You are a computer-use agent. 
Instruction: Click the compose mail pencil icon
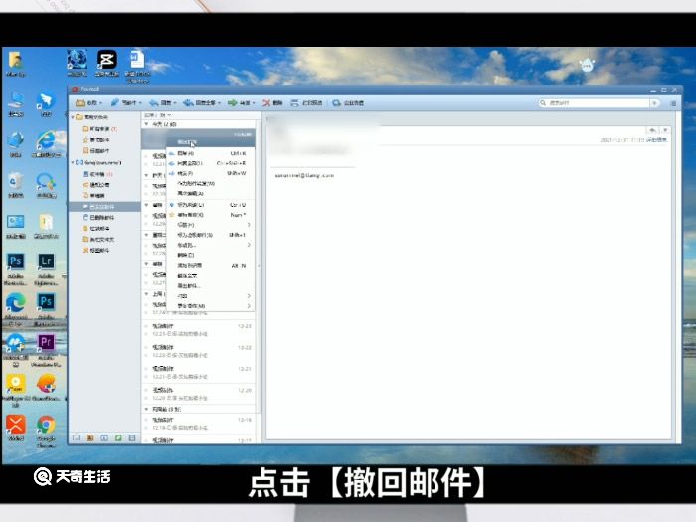(x=115, y=103)
